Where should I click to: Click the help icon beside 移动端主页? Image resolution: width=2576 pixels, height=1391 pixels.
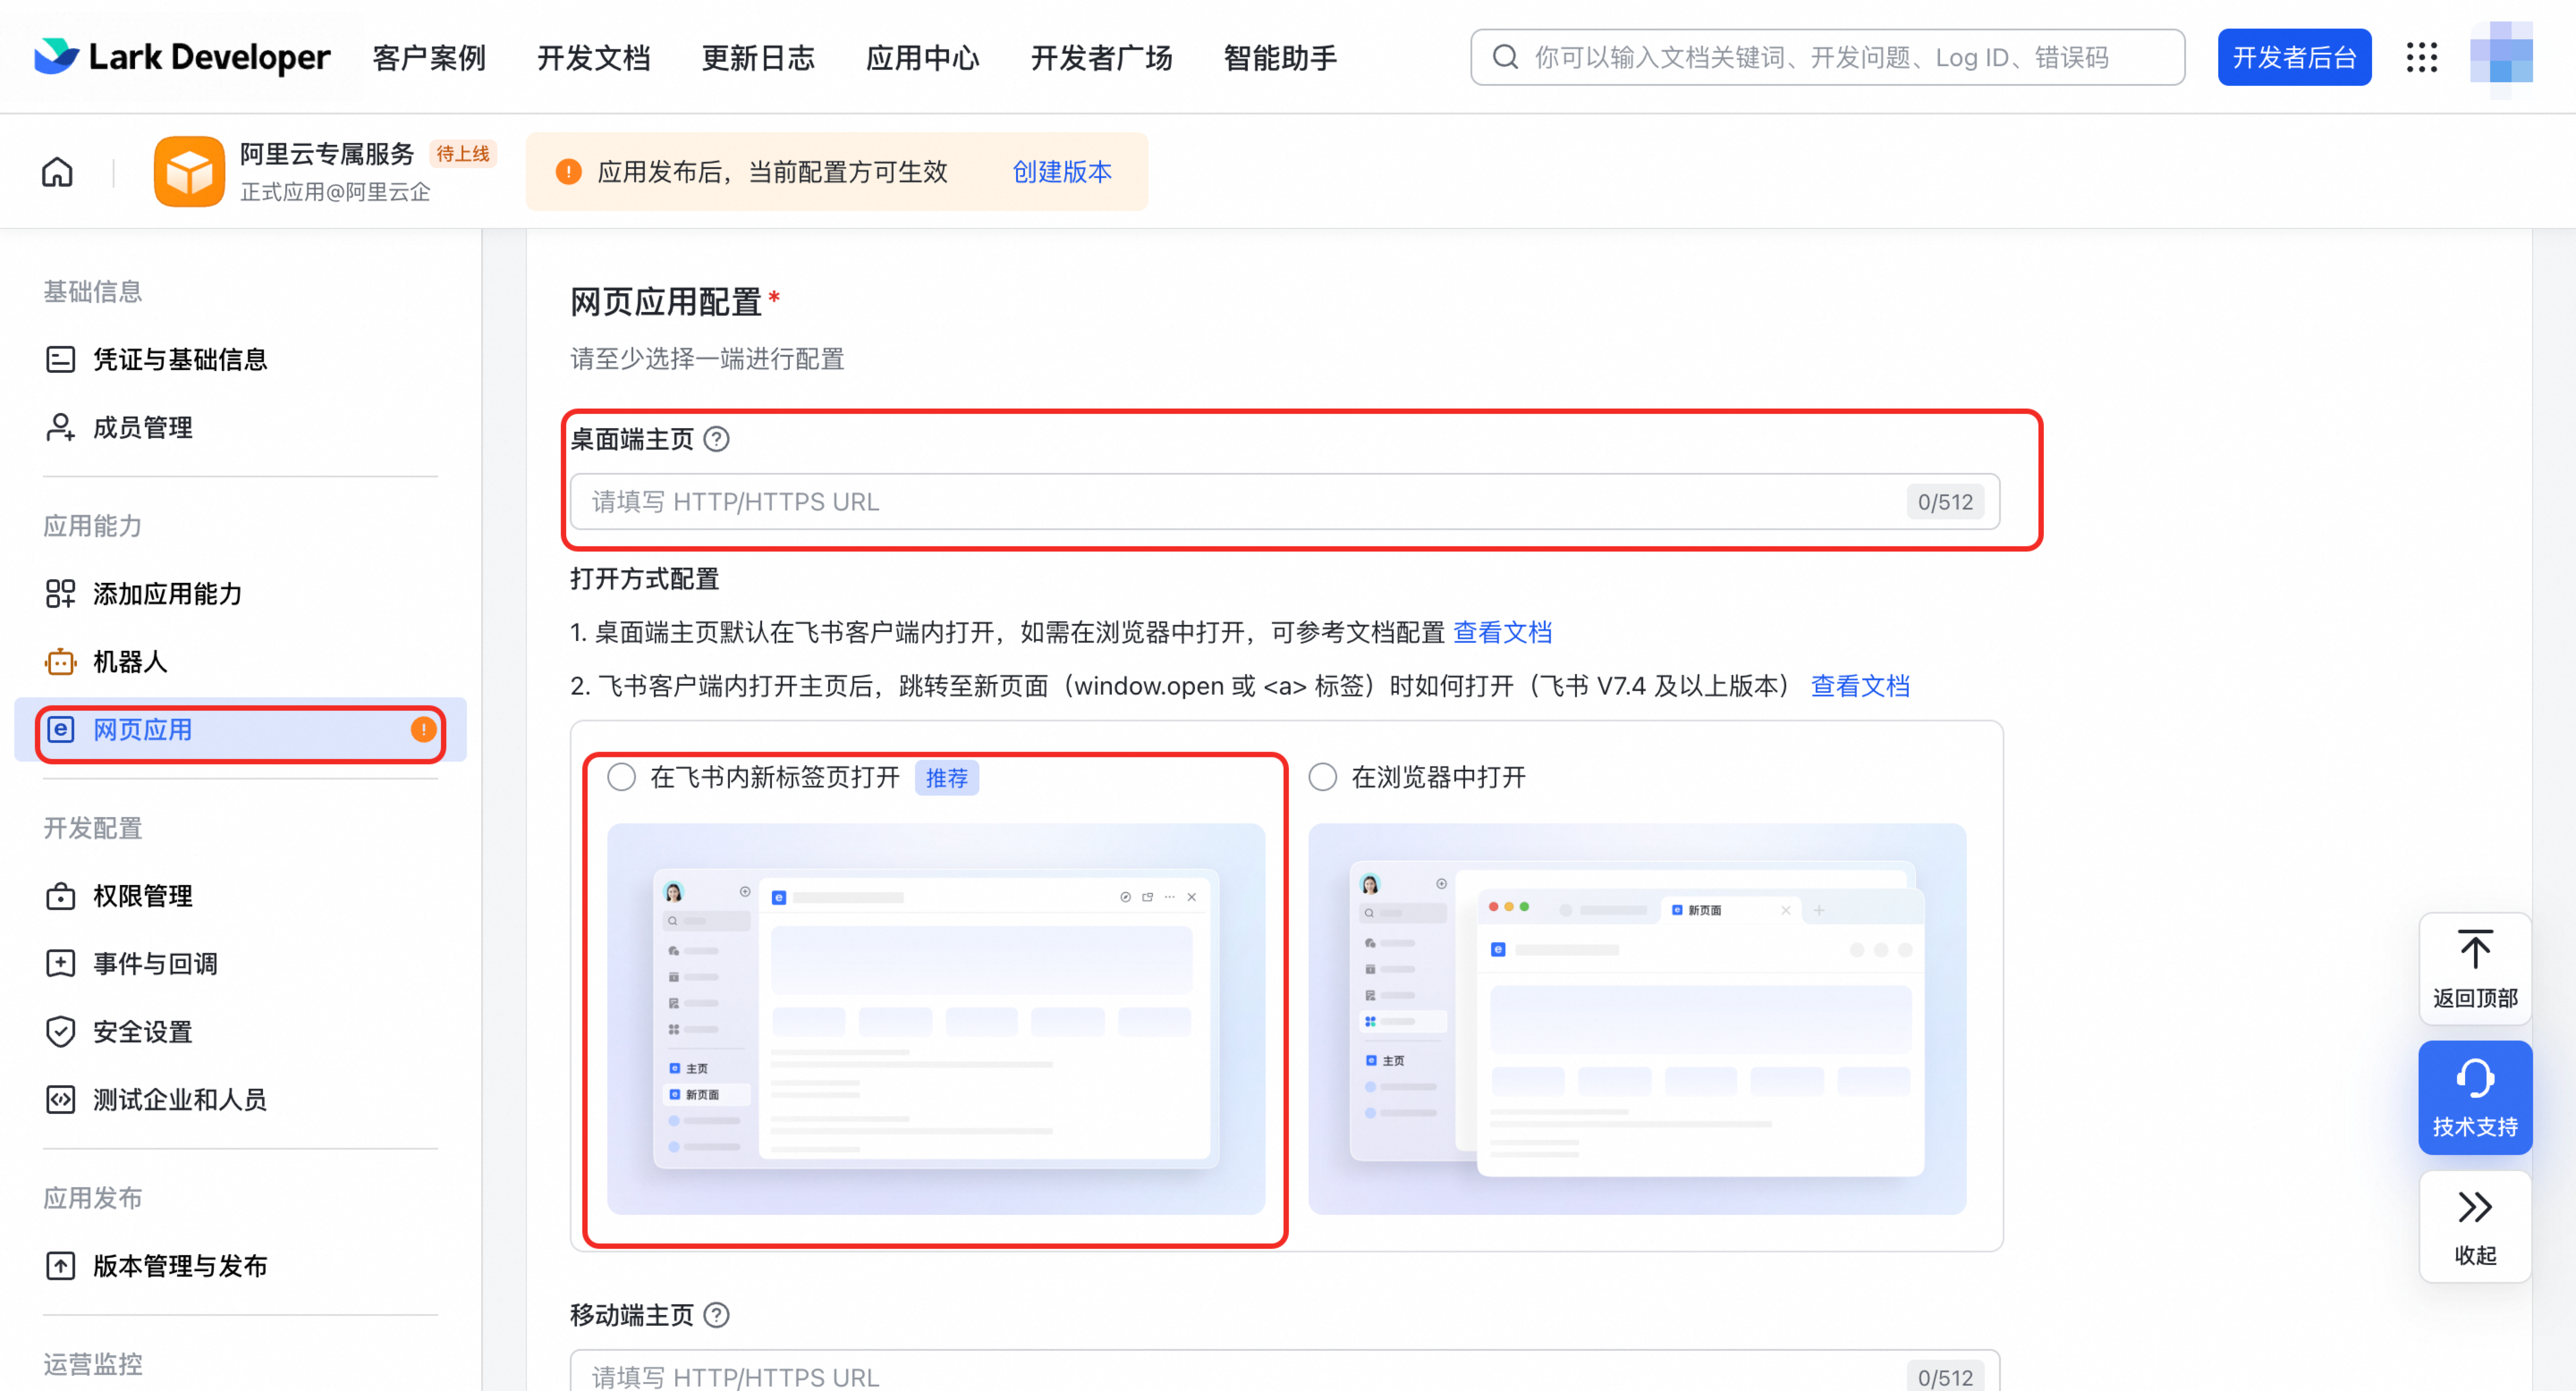click(x=716, y=1314)
